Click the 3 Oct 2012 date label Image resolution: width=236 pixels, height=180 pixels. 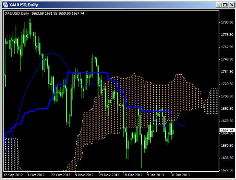click(x=36, y=175)
